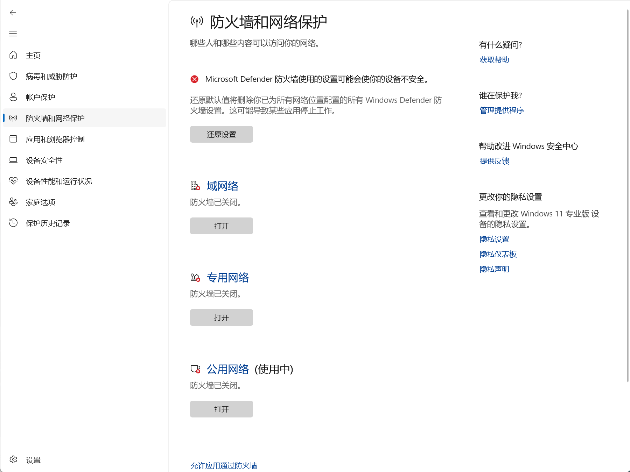
Task: Click the 防火墙和网络保护 page title
Action: click(268, 22)
